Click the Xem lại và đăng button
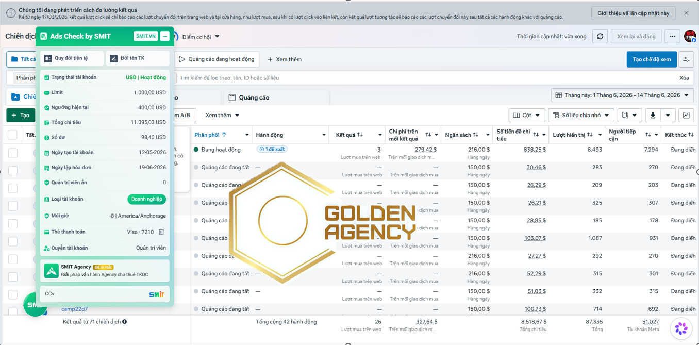This screenshot has width=699, height=345. pos(636,37)
